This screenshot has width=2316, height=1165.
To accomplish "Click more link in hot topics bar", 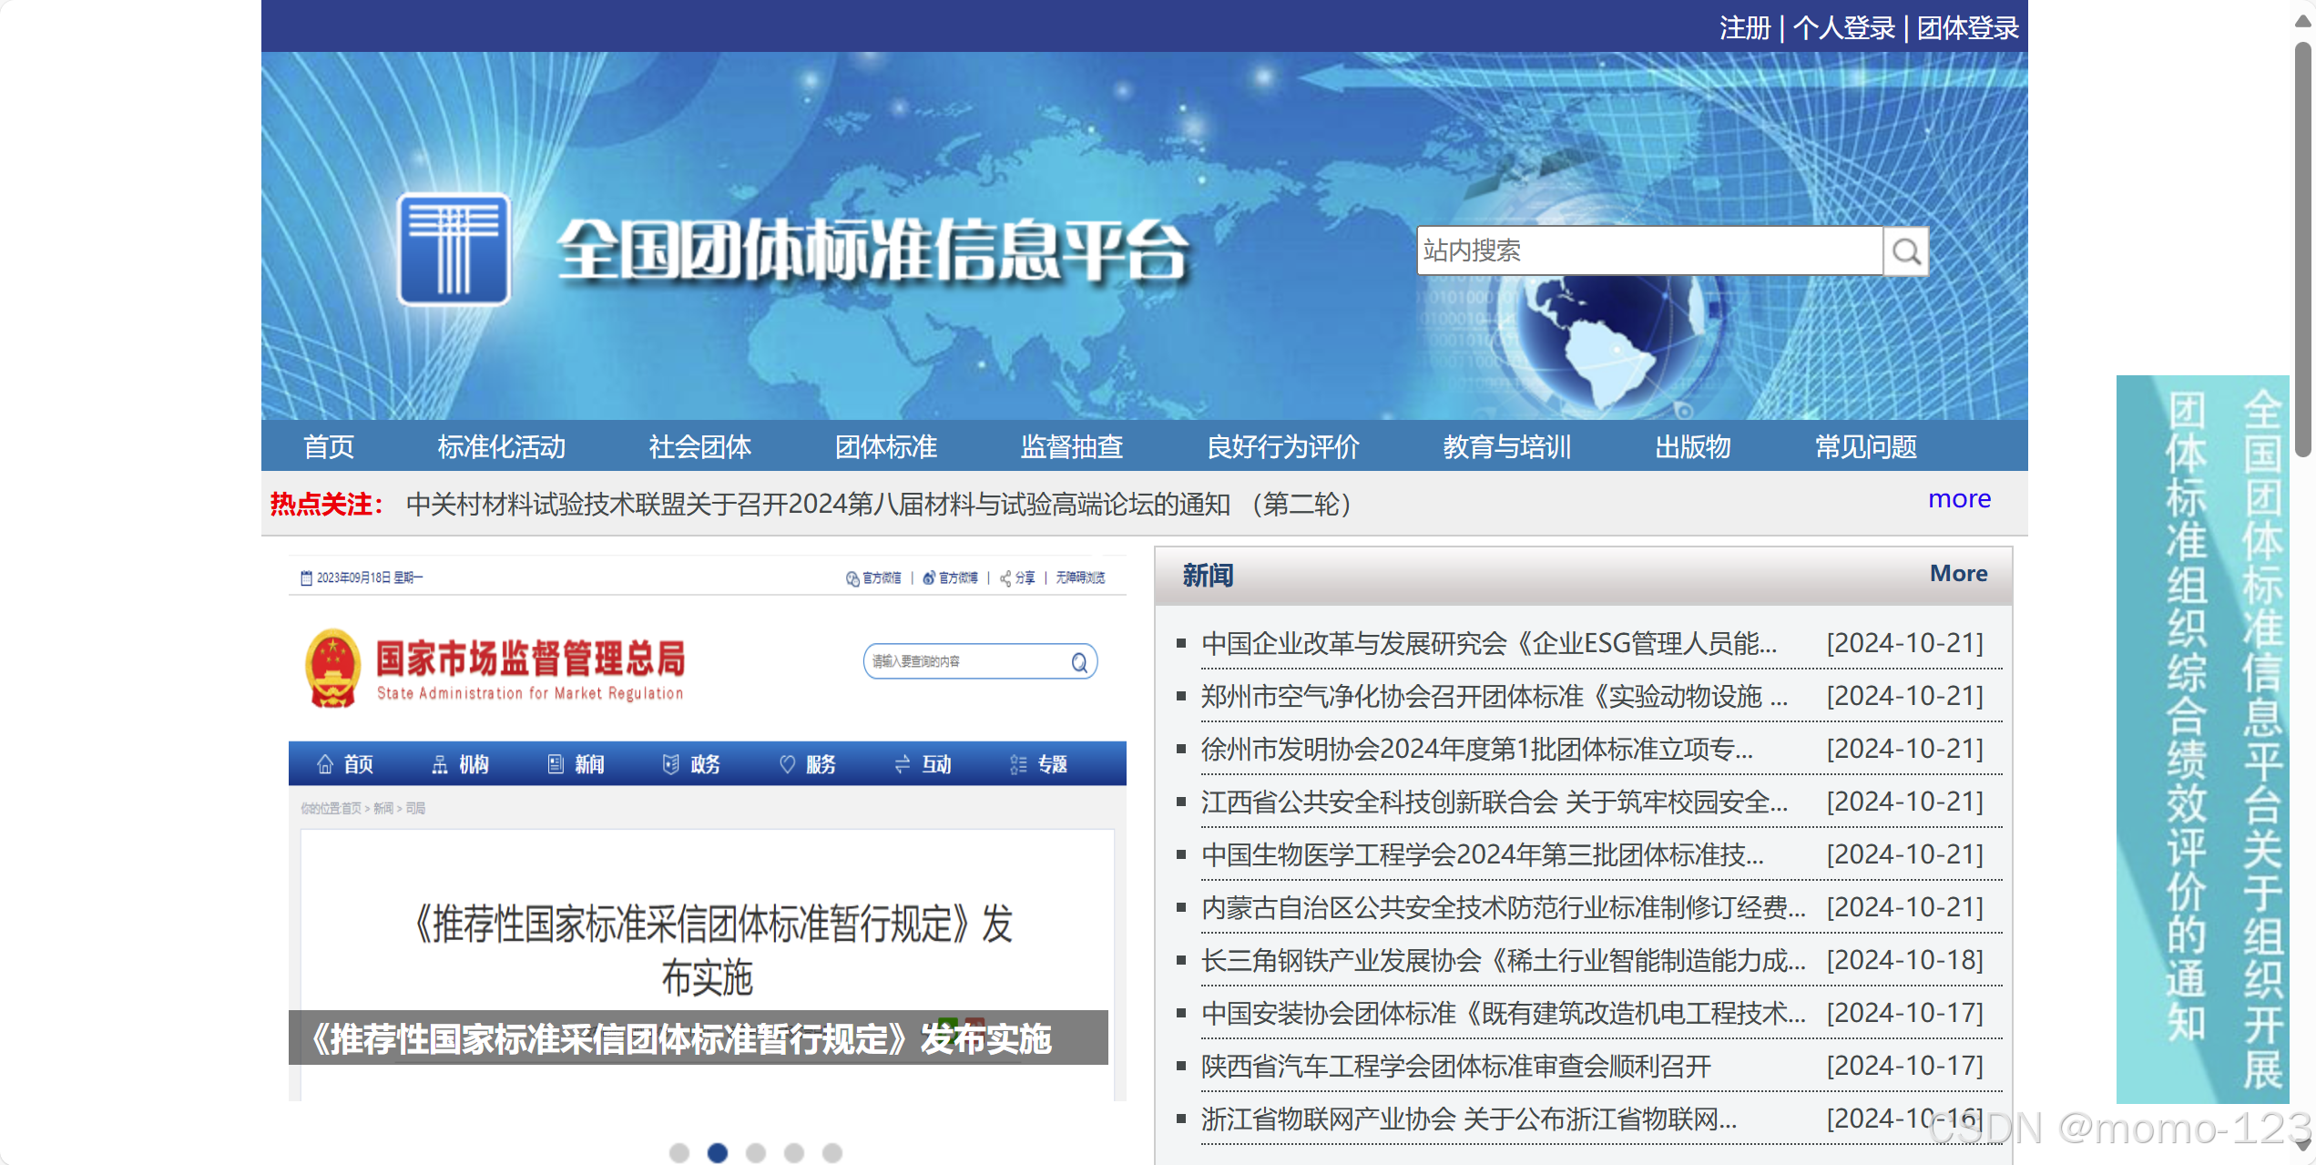I will pyautogui.click(x=1959, y=499).
